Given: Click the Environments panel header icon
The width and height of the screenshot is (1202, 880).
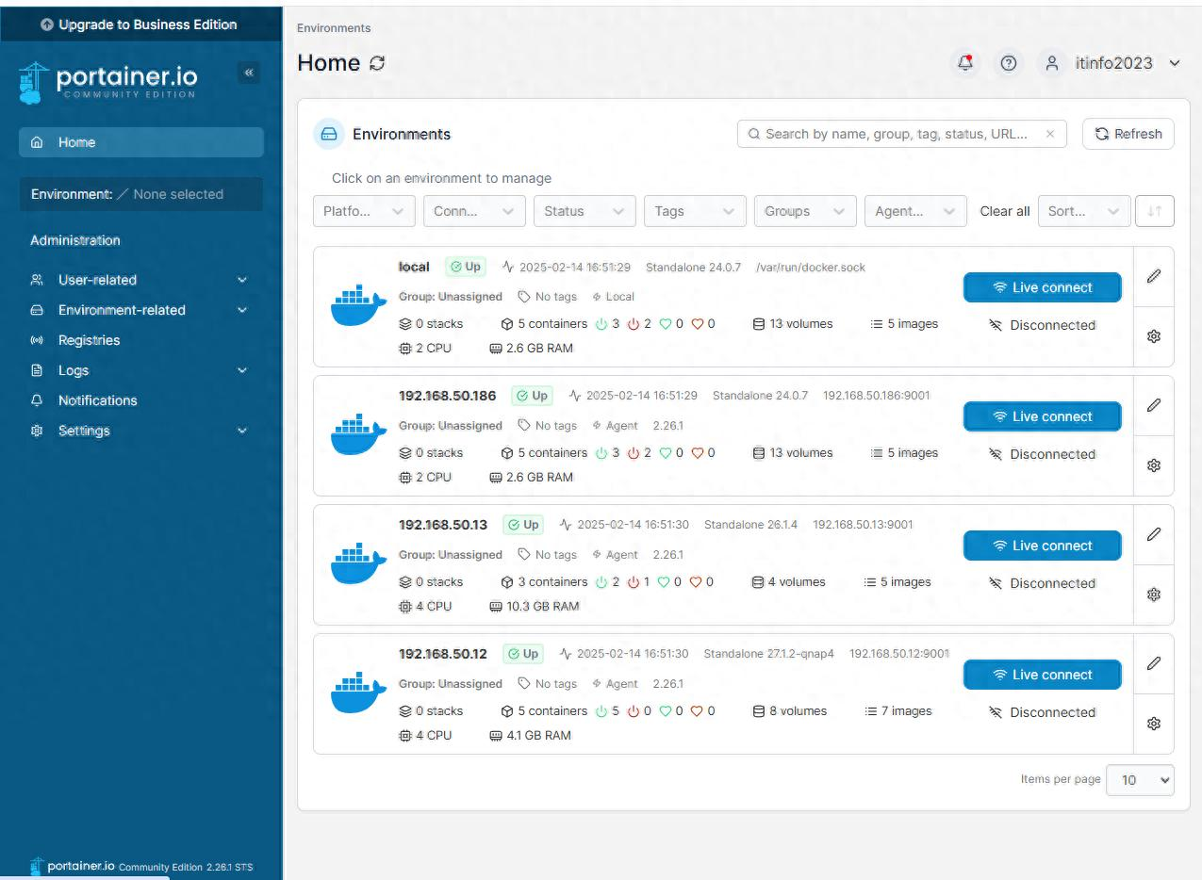Looking at the screenshot, I should (x=328, y=134).
